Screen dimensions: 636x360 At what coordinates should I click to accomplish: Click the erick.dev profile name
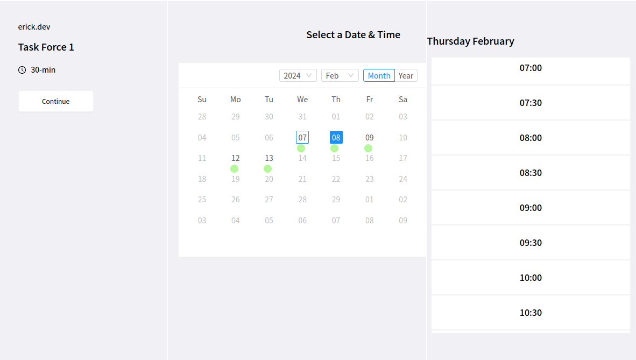pyautogui.click(x=34, y=27)
